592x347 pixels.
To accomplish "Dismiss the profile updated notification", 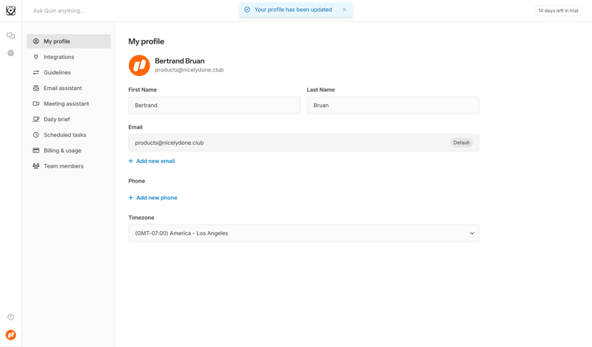I will coord(344,10).
